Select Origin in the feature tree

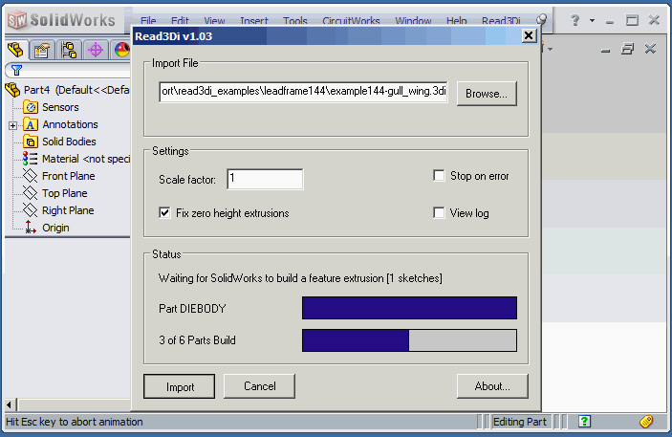point(55,228)
